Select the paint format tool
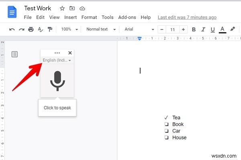Screen dimensions: 241x160 pyautogui.click(x=50, y=29)
